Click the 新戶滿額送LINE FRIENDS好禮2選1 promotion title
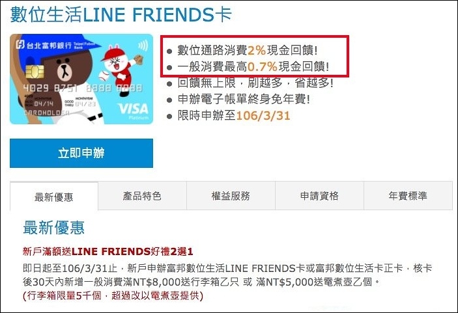The height and width of the screenshot is (313, 458). [x=107, y=251]
